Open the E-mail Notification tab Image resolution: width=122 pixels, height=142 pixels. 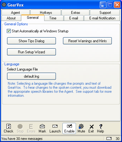click(x=102, y=18)
